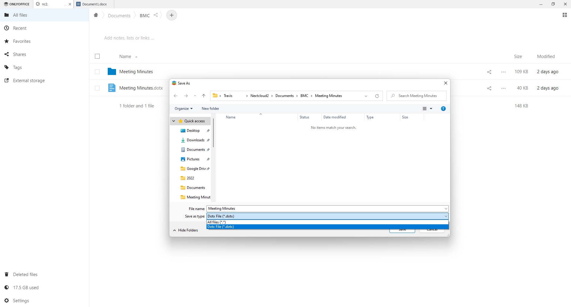The height and width of the screenshot is (307, 571).
Task: Select All files (*.*) in Save as type
Action: click(x=217, y=222)
